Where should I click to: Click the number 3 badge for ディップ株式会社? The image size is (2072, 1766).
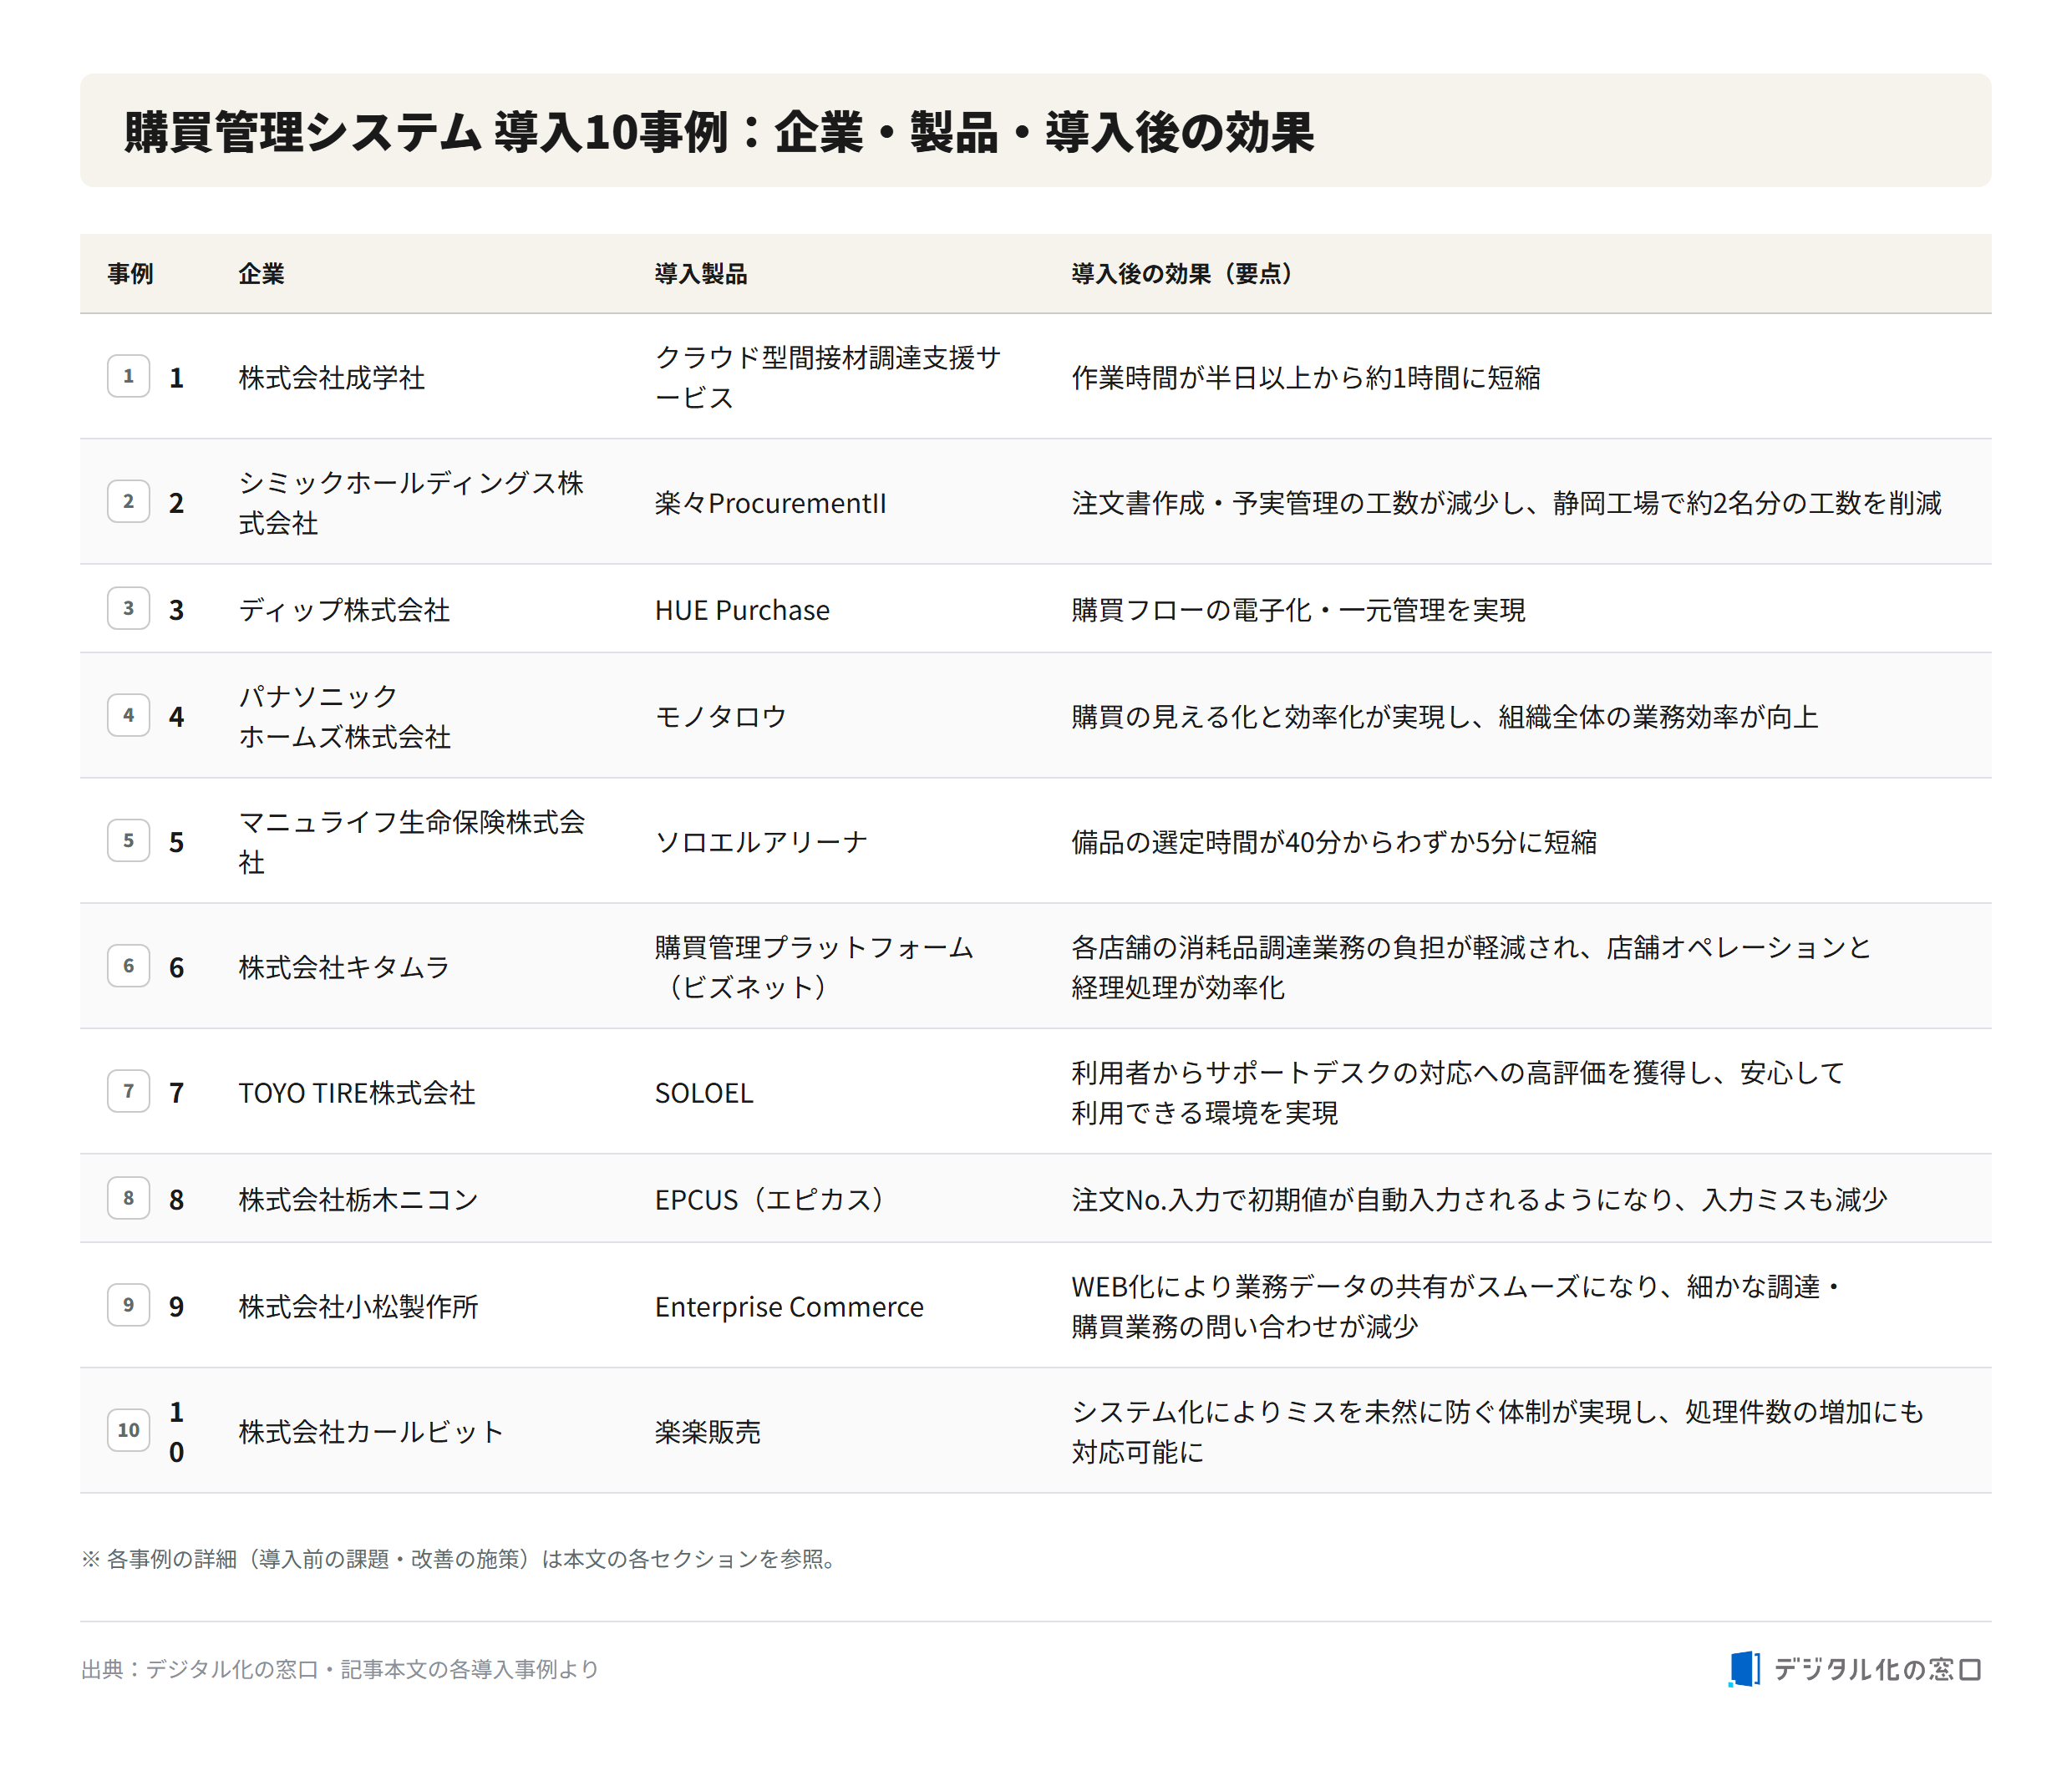[128, 608]
